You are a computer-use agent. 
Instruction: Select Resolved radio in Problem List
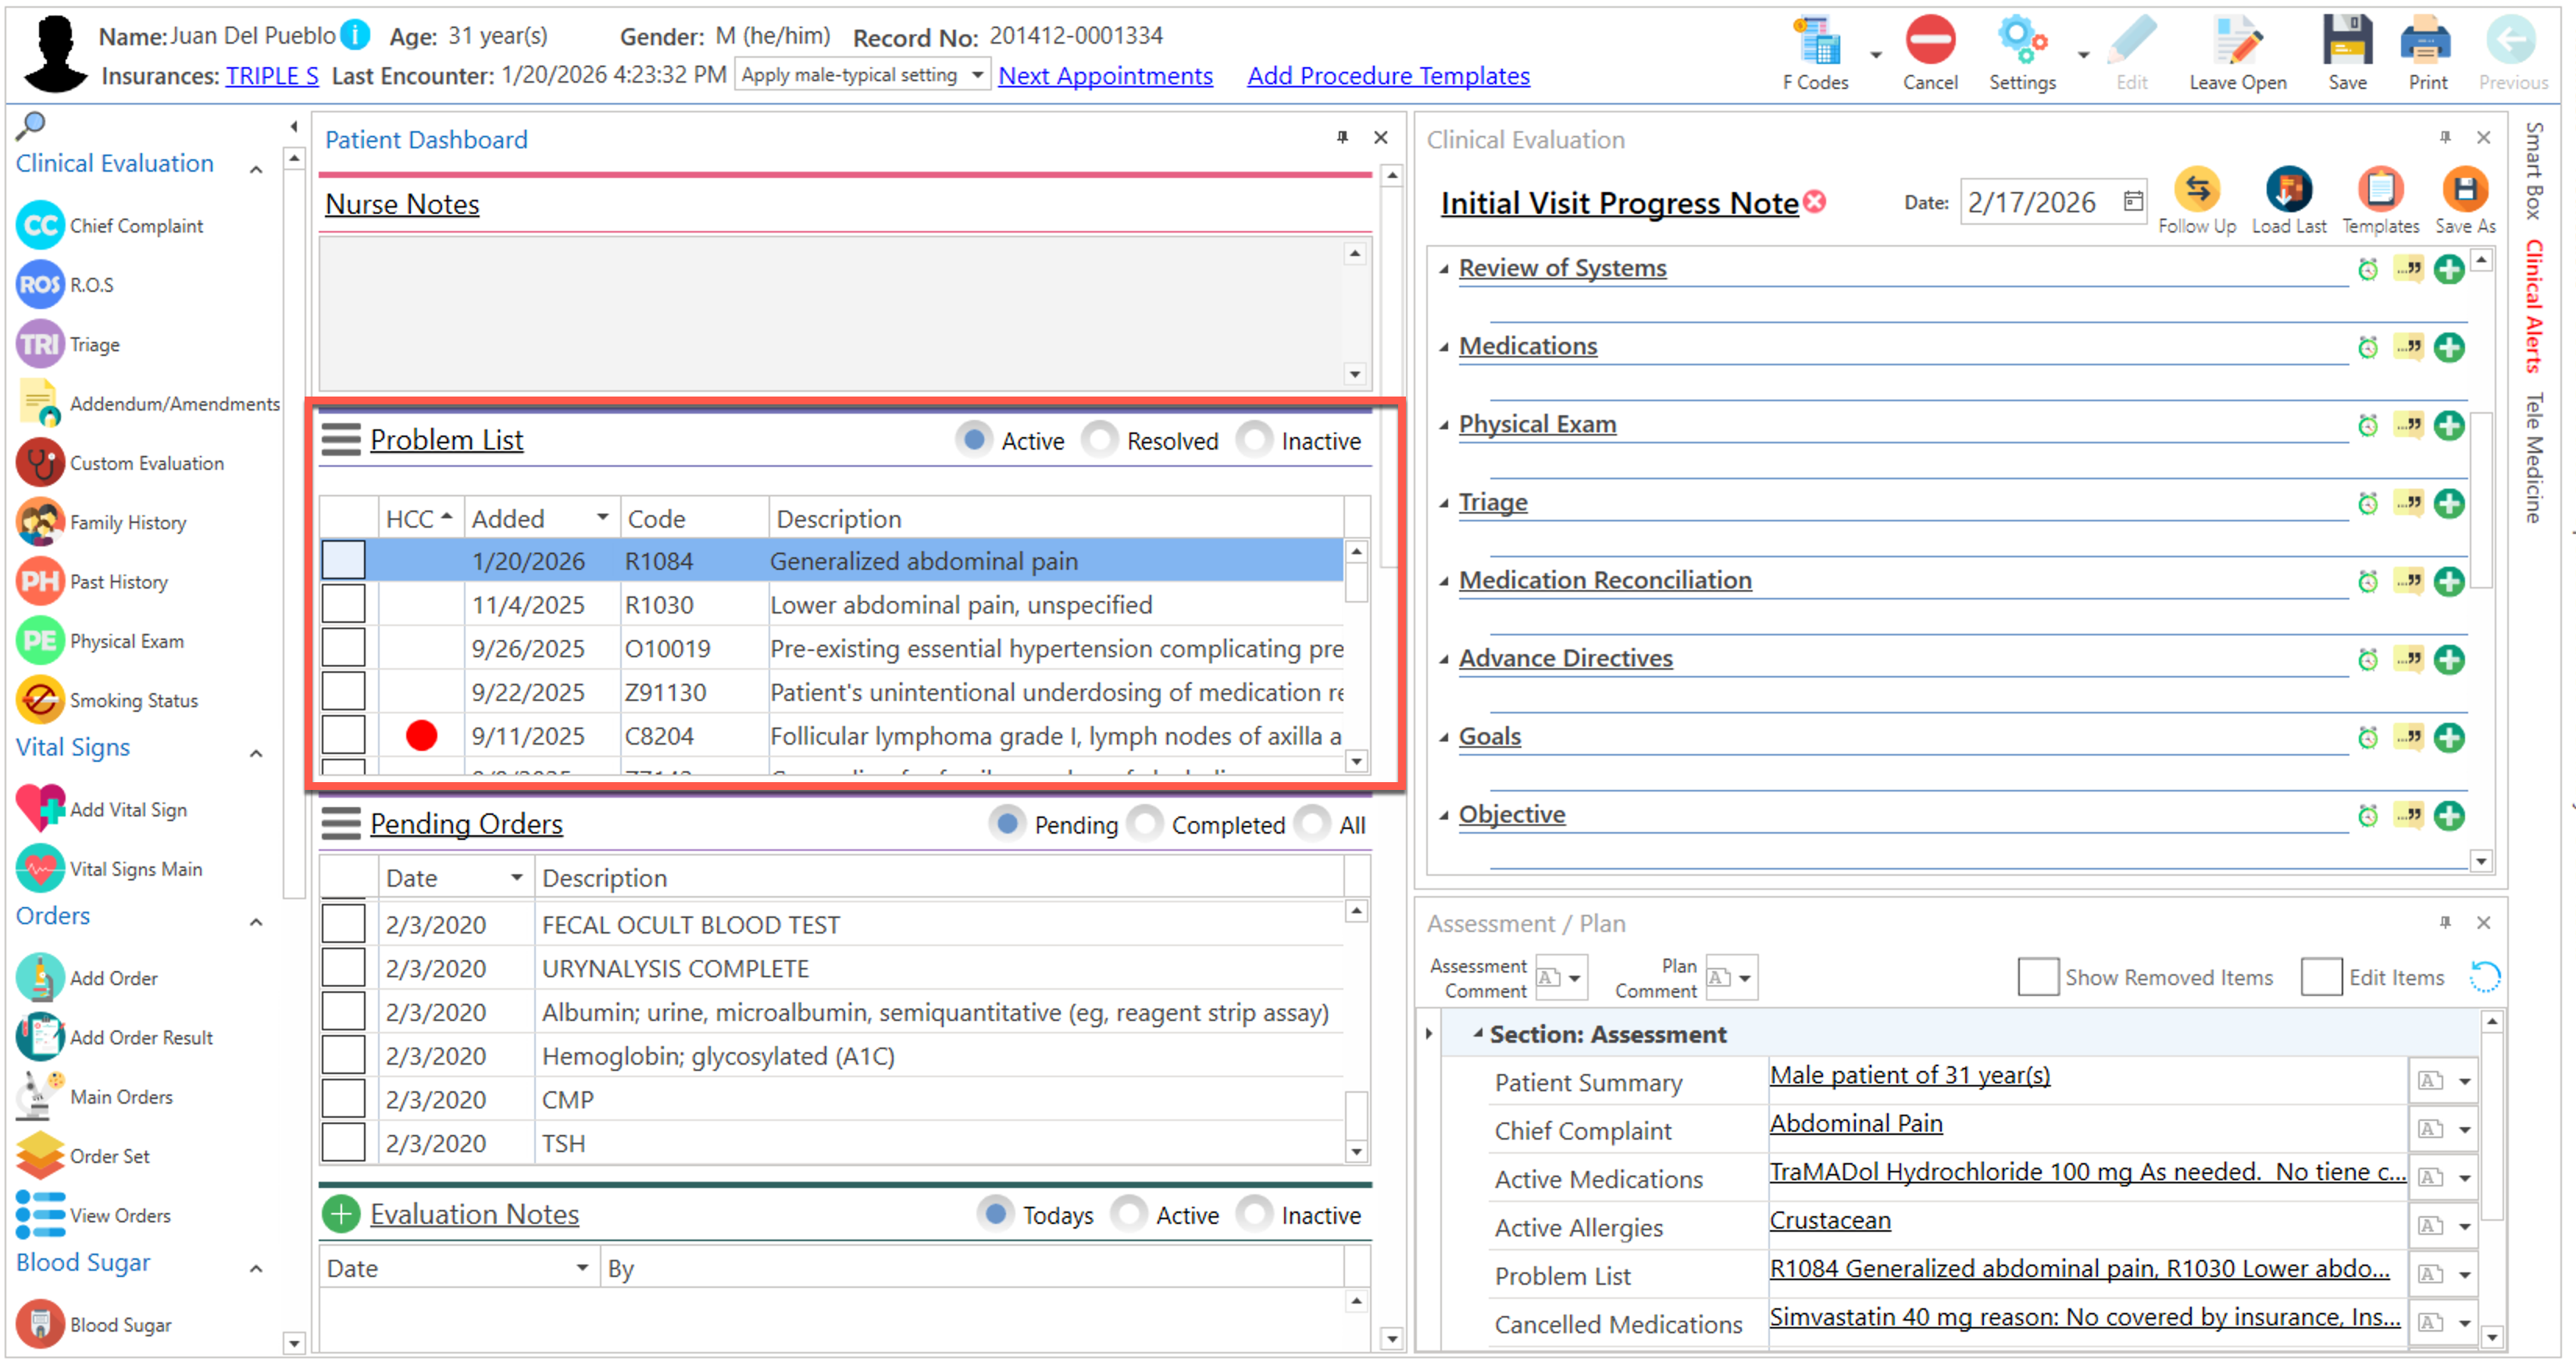point(1100,441)
